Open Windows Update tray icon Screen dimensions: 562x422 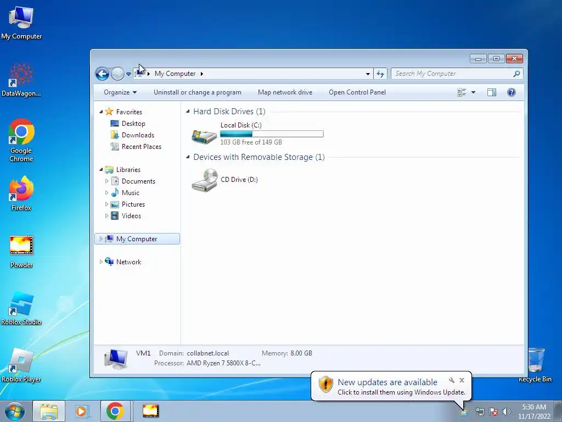[464, 412]
